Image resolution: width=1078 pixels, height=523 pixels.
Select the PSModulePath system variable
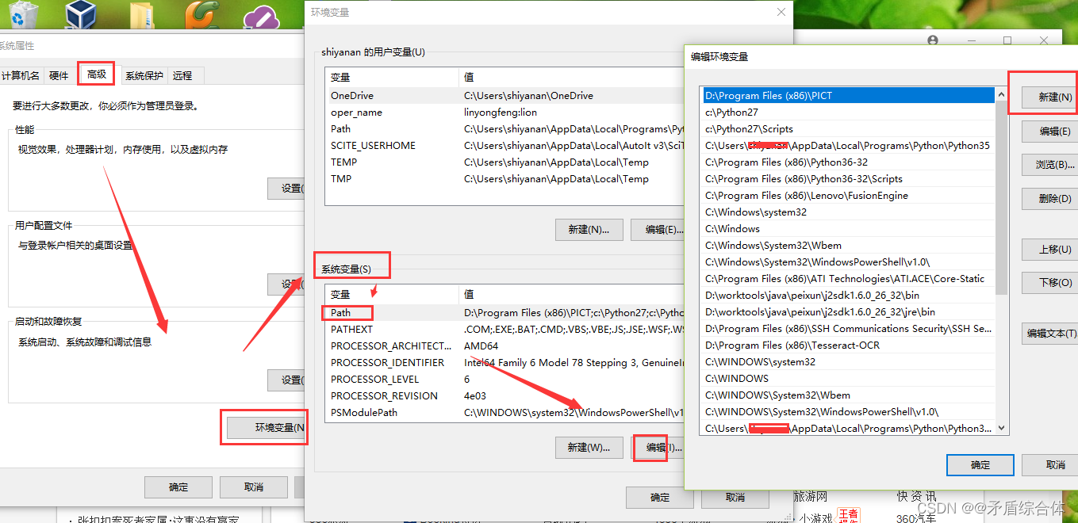[504, 412]
